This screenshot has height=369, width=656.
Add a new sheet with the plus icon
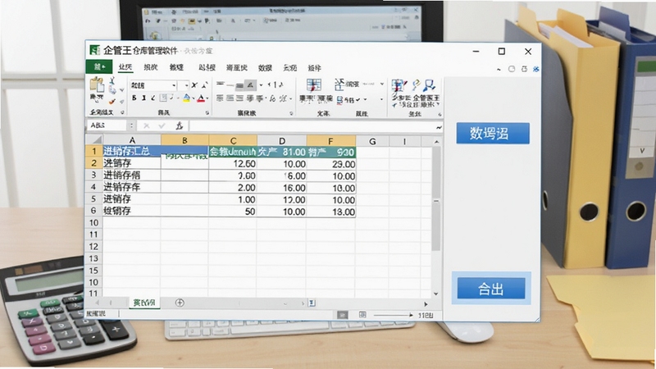pos(180,303)
